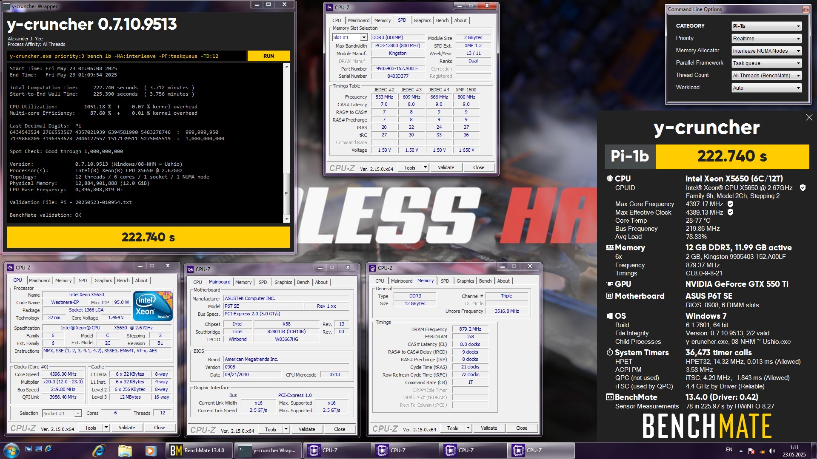This screenshot has height=459, width=817.
Task: Click Close button in CPU-Z CPU window
Action: [x=160, y=428]
